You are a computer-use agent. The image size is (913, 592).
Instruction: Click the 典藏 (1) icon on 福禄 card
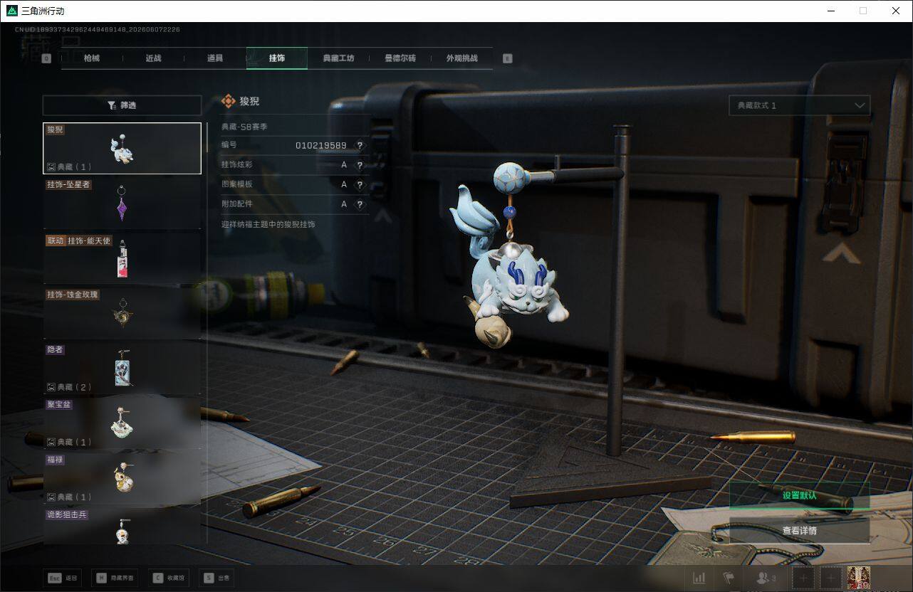(51, 497)
